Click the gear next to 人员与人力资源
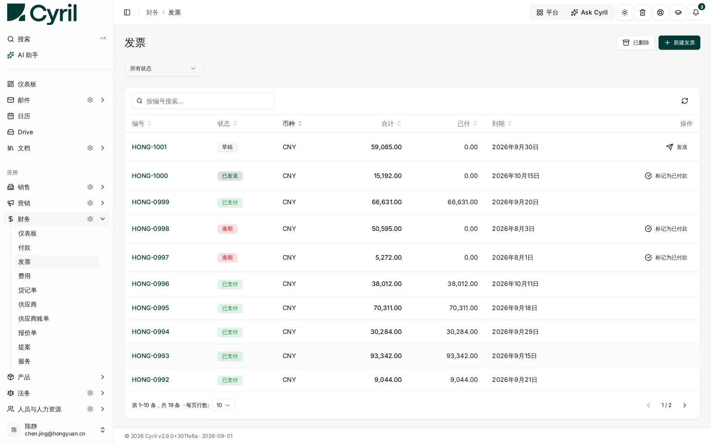 point(90,409)
